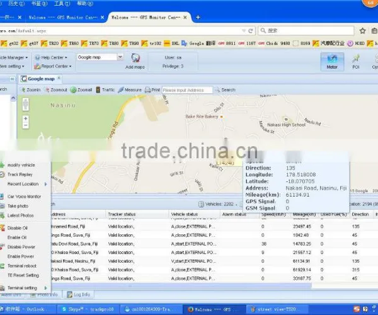Open the POI pin tool
This screenshot has width=378, height=315.
click(x=356, y=62)
